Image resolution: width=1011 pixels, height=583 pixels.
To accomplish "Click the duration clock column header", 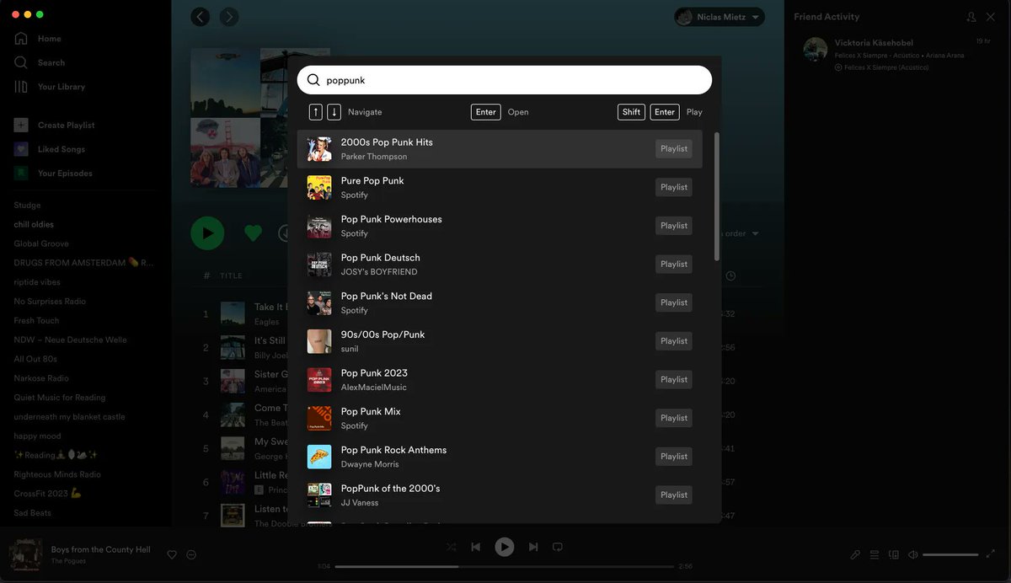I will pos(730,275).
